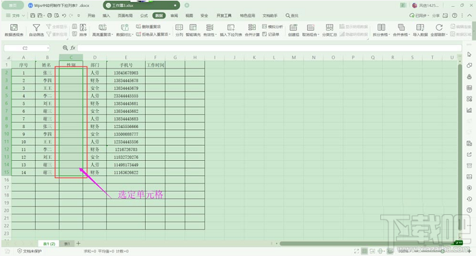Click the Name Box showing C2

27,48
